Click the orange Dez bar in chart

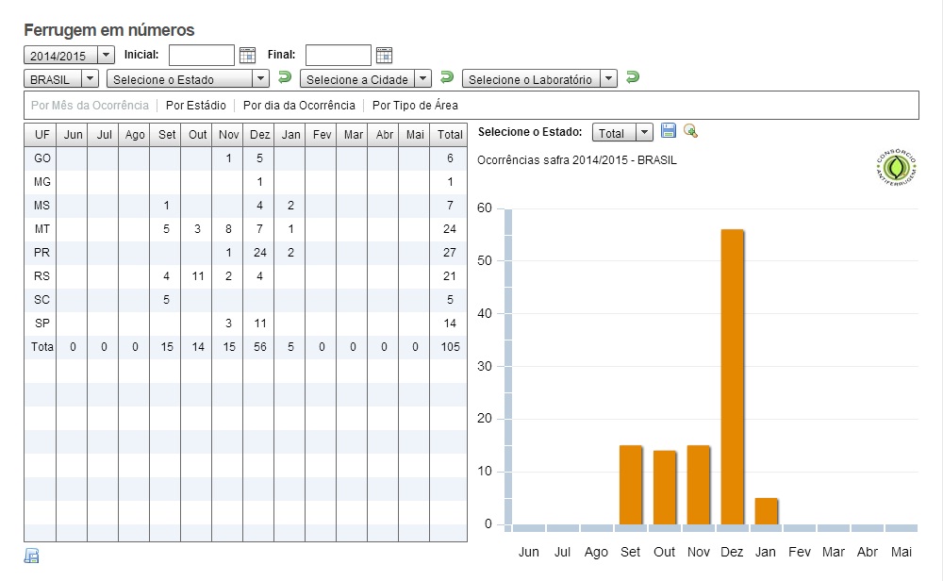(x=732, y=376)
